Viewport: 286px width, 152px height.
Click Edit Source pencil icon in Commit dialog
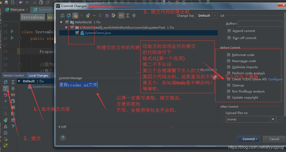point(114,15)
